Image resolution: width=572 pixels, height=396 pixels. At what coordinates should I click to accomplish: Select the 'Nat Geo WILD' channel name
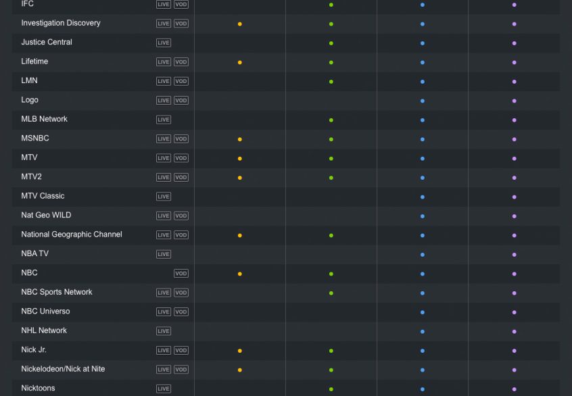tap(46, 215)
